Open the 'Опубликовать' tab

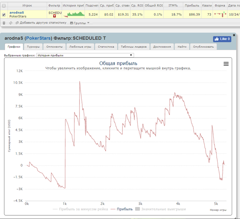(203, 47)
